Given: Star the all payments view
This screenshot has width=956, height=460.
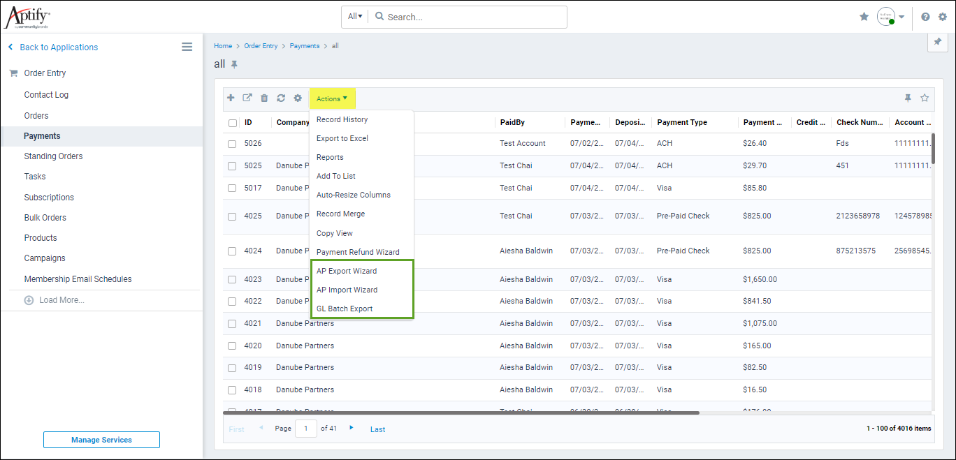Looking at the screenshot, I should (925, 98).
